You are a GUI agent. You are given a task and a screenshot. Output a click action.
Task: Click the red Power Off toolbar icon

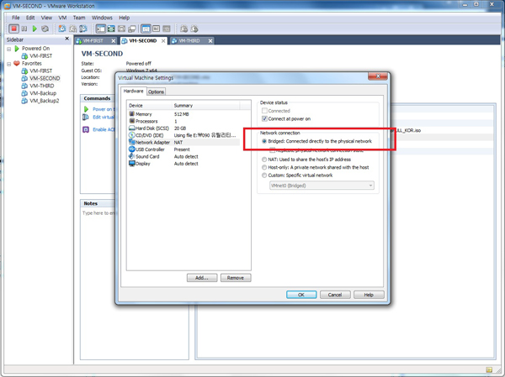[13, 29]
